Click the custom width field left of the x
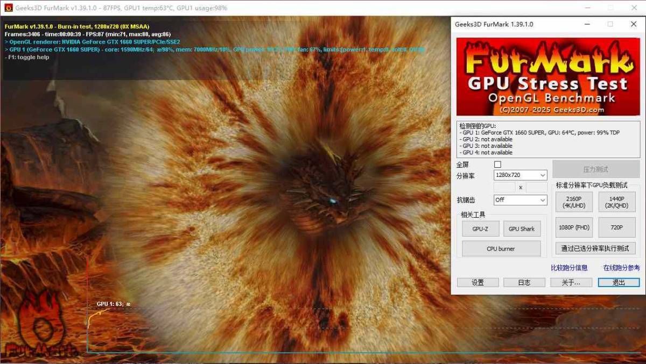Image resolution: width=646 pixels, height=364 pixels. [x=504, y=187]
